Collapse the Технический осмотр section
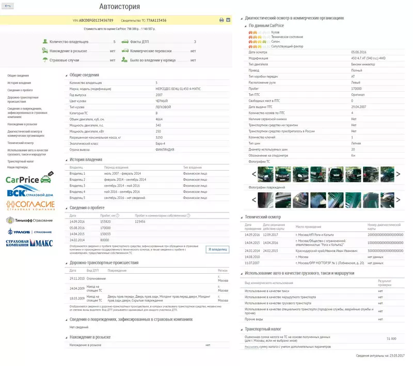Image resolution: width=413 pixels, height=366 pixels. pos(242,218)
